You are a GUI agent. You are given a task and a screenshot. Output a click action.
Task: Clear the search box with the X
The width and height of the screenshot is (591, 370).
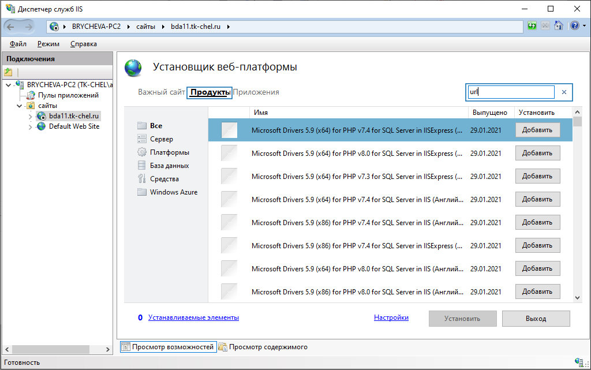tap(564, 92)
